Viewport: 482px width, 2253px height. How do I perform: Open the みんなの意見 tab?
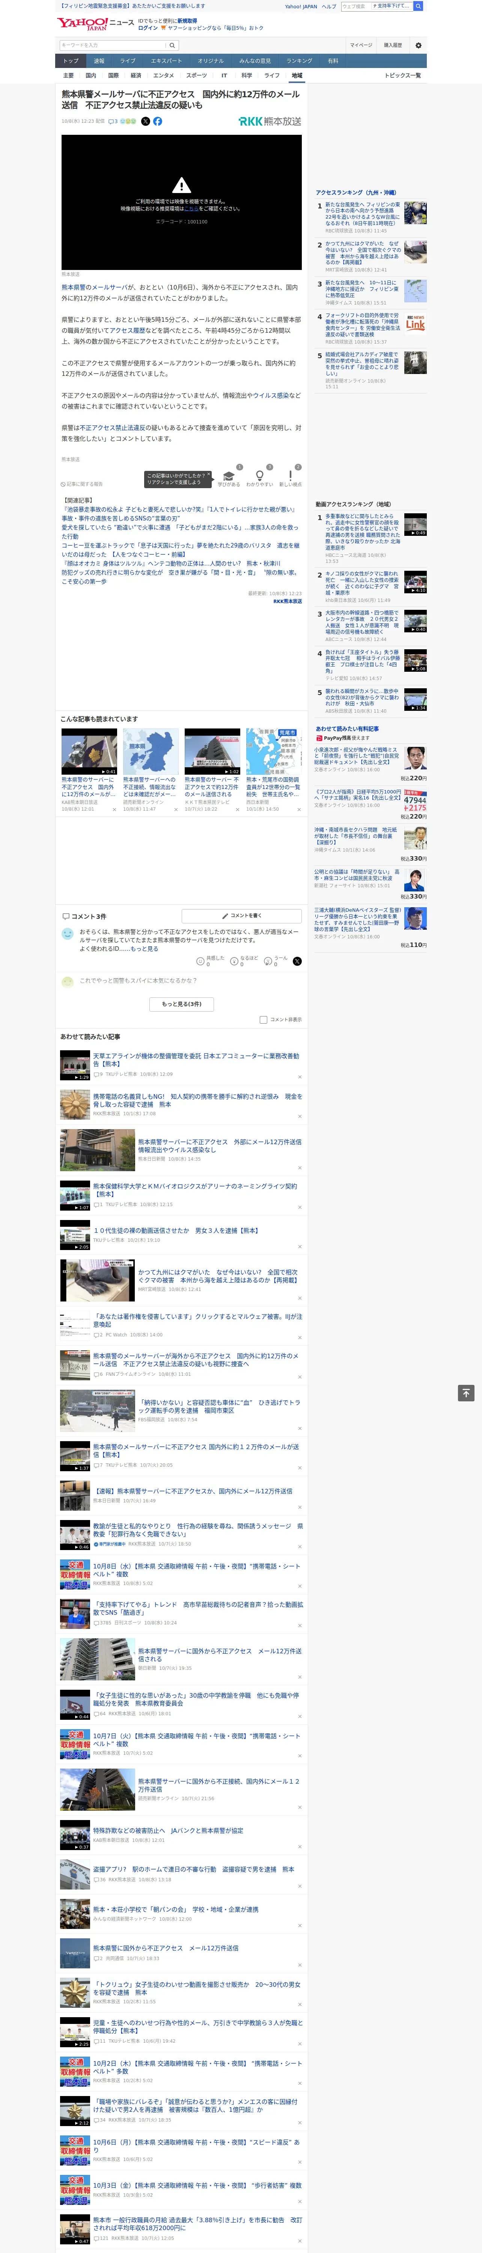[255, 61]
